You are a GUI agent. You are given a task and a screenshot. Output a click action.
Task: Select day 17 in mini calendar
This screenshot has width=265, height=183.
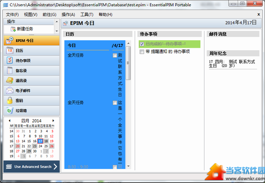coord(40,141)
